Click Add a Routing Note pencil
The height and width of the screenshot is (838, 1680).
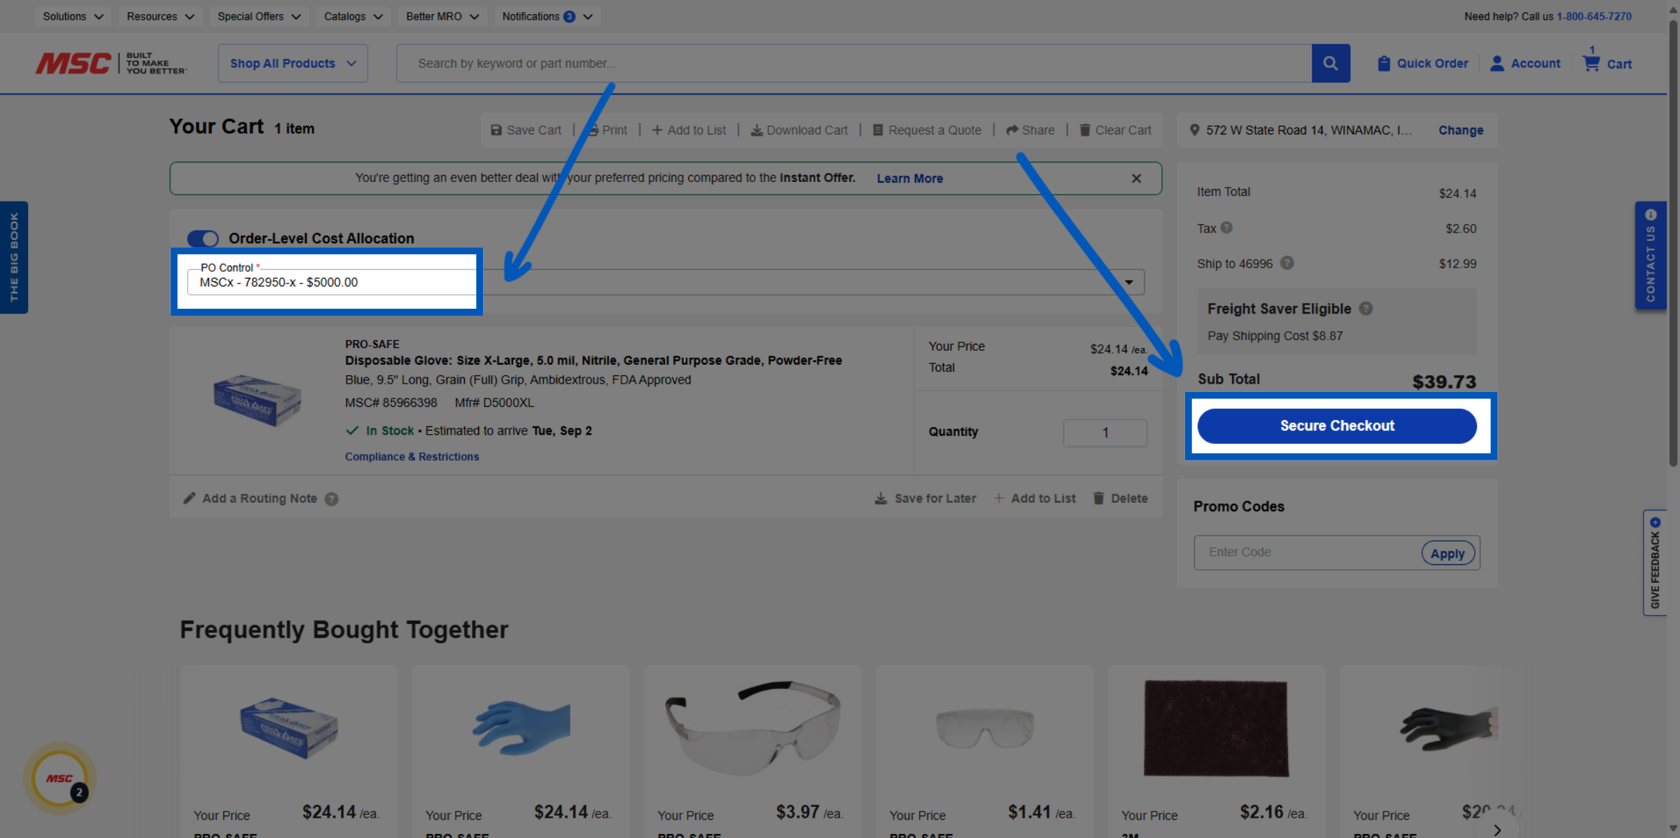click(250, 498)
